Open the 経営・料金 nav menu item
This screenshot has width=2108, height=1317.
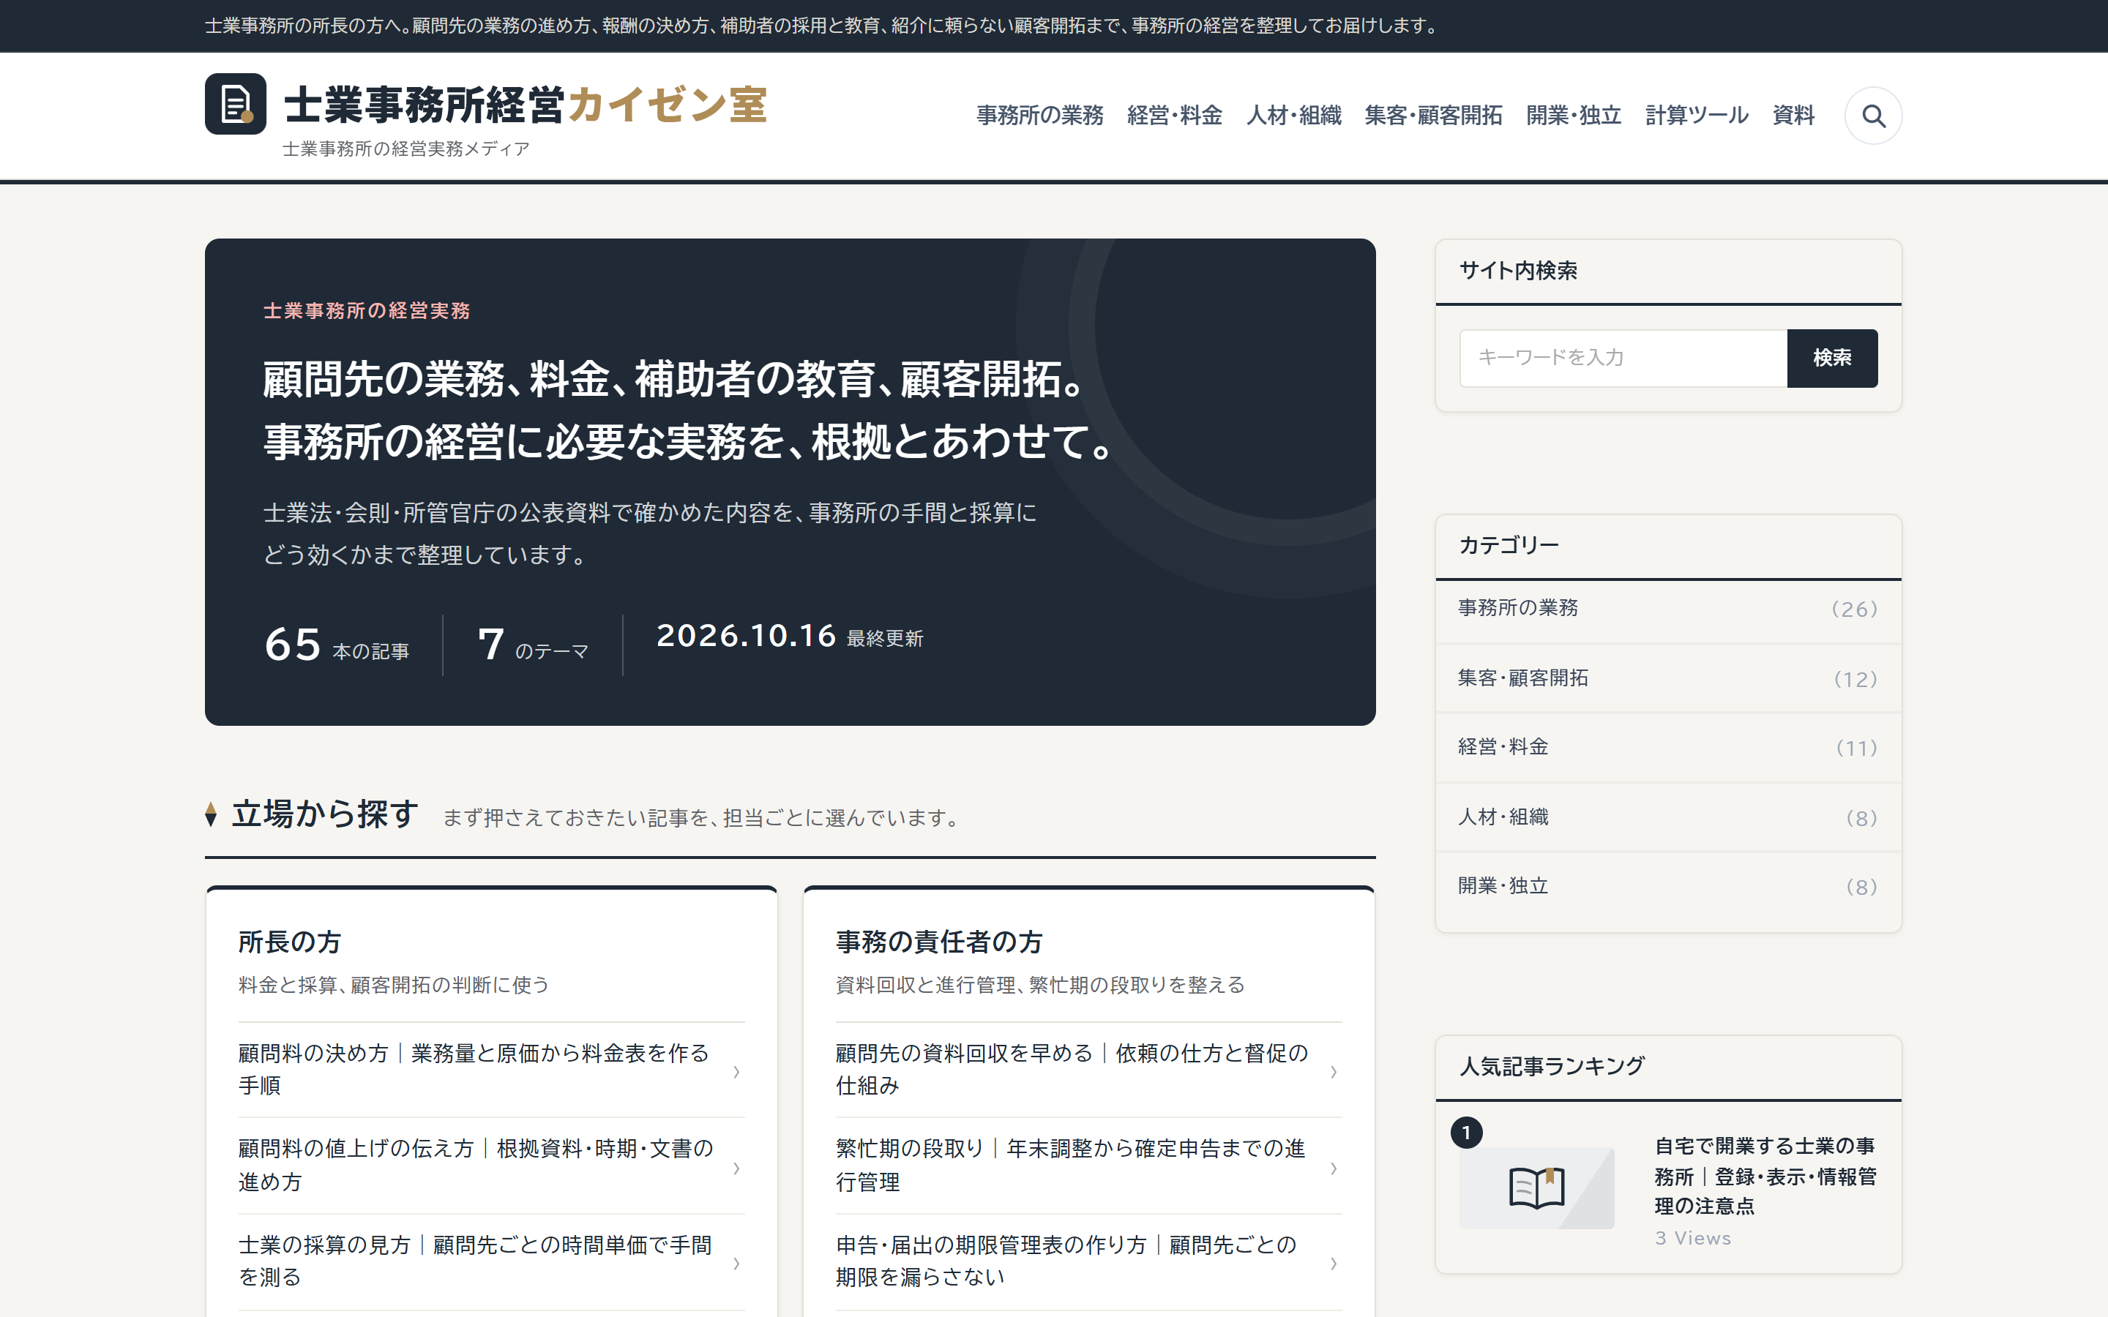[1174, 115]
